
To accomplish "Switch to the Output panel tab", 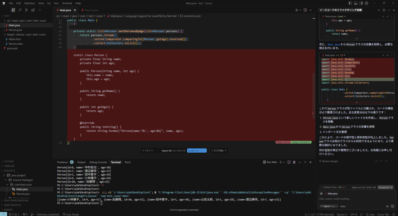I will tap(81, 162).
